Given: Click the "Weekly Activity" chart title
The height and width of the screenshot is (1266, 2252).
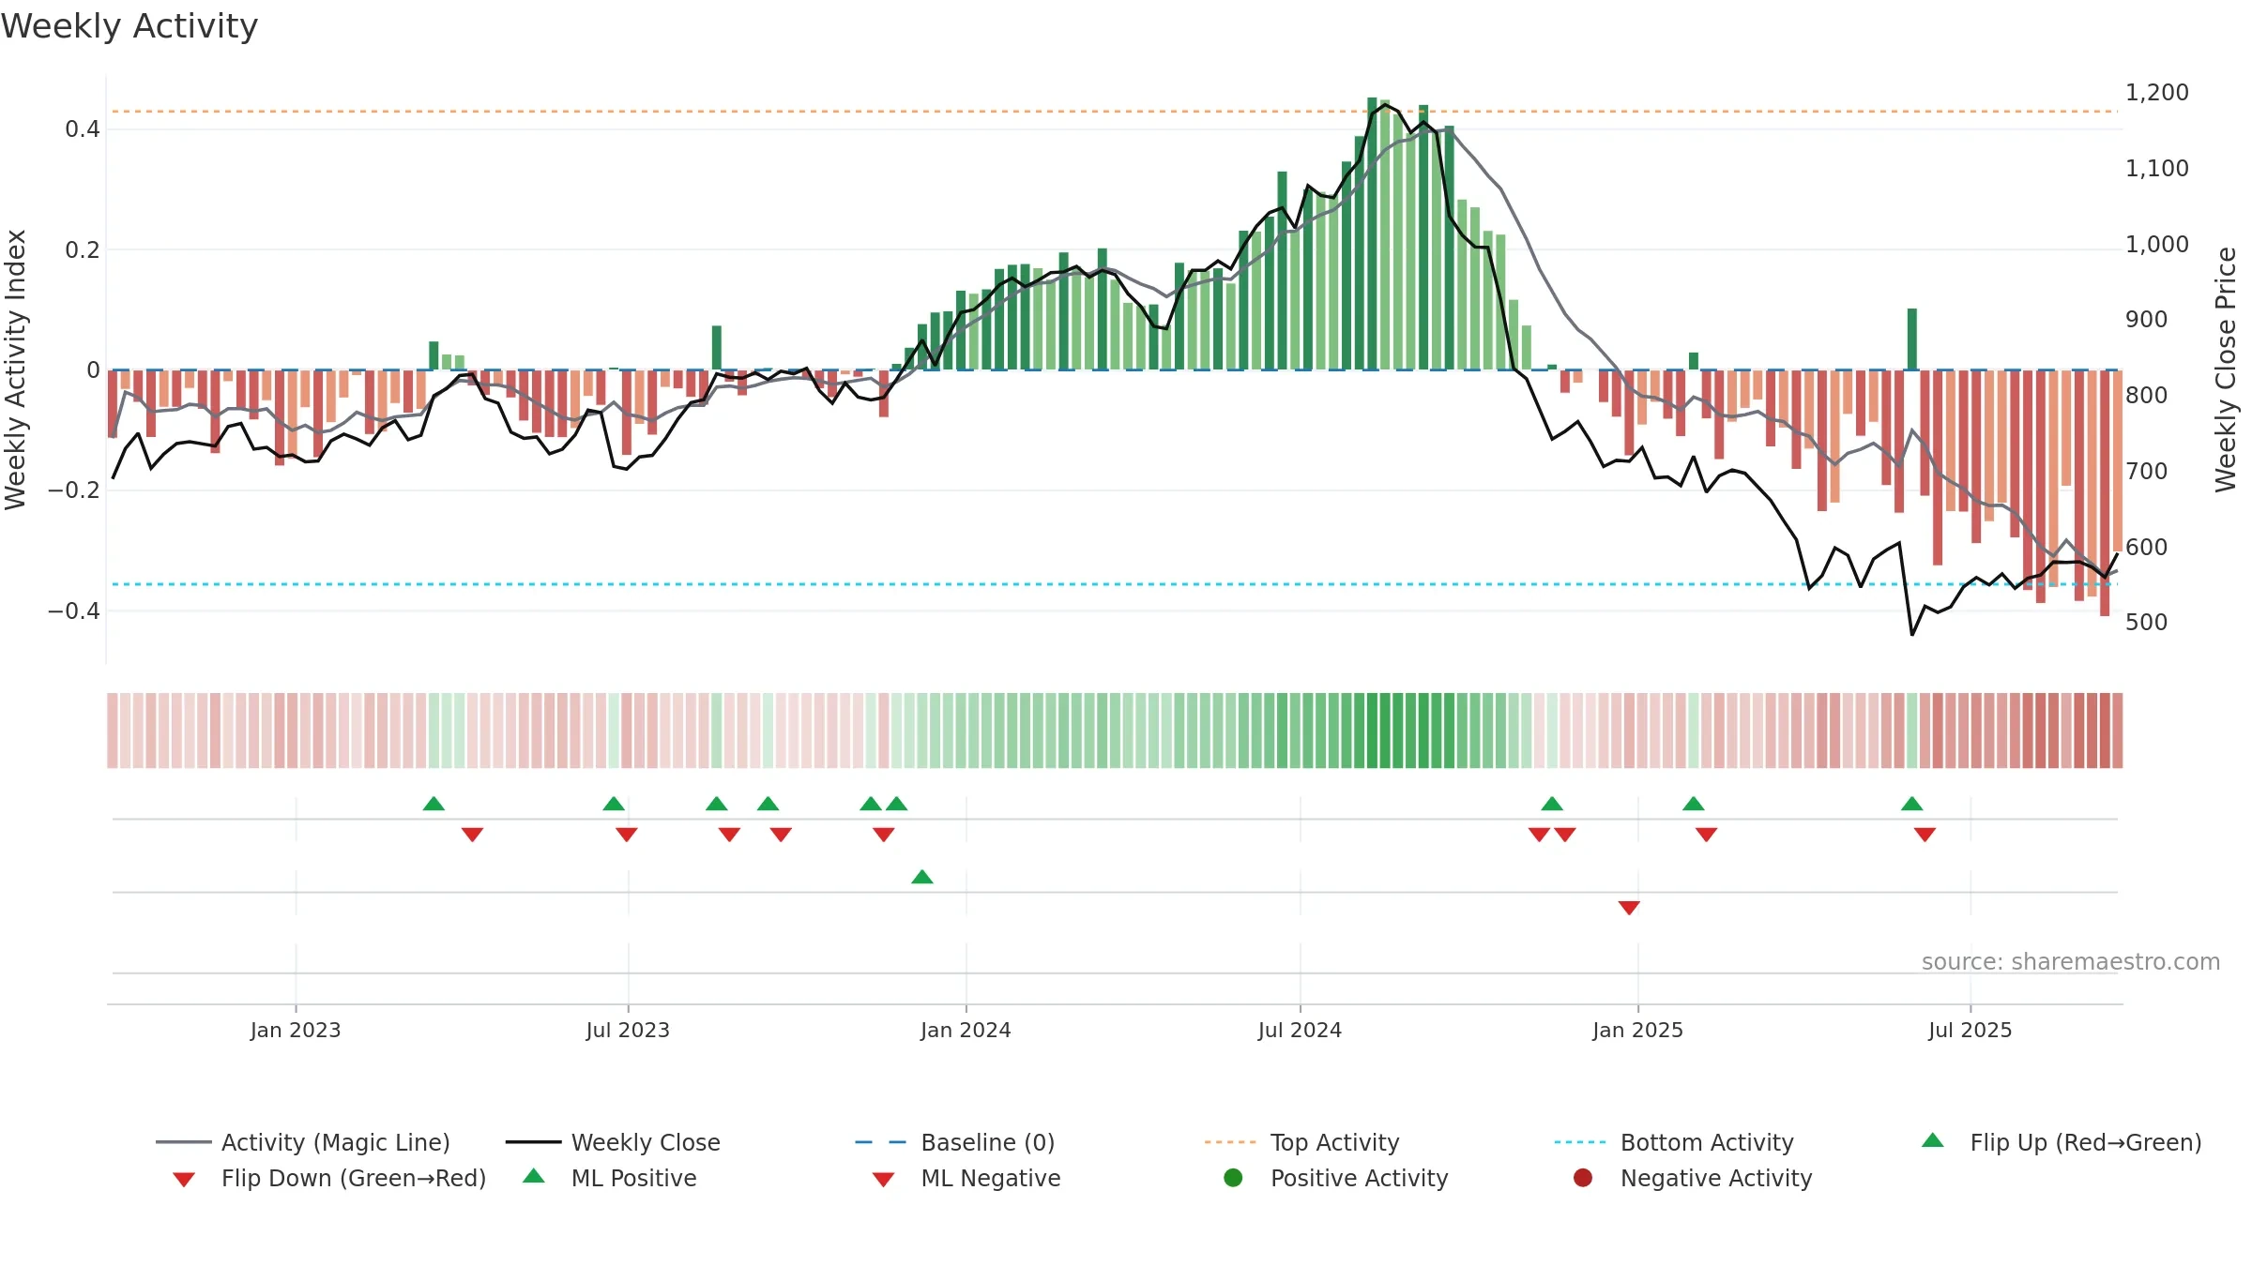Looking at the screenshot, I should click(x=129, y=26).
